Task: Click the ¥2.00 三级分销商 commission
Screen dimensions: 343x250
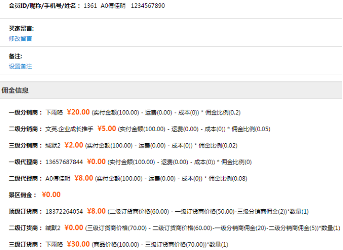Action: [x=74, y=145]
